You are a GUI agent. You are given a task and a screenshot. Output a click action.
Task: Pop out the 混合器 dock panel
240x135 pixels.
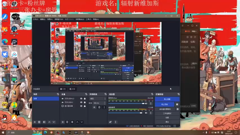(x=152, y=94)
